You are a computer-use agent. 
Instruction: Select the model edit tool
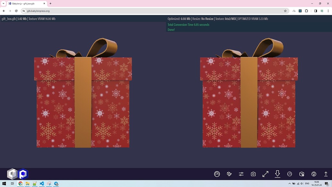point(229,174)
